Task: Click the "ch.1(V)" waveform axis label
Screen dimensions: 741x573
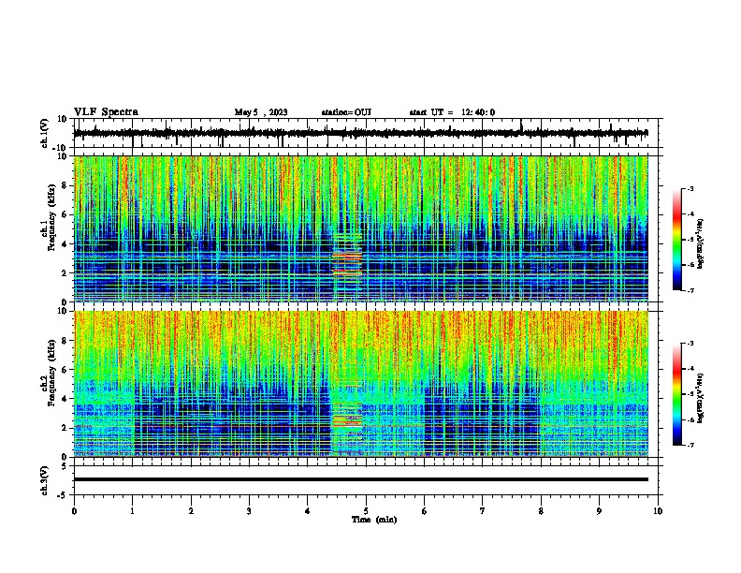Action: coord(45,133)
